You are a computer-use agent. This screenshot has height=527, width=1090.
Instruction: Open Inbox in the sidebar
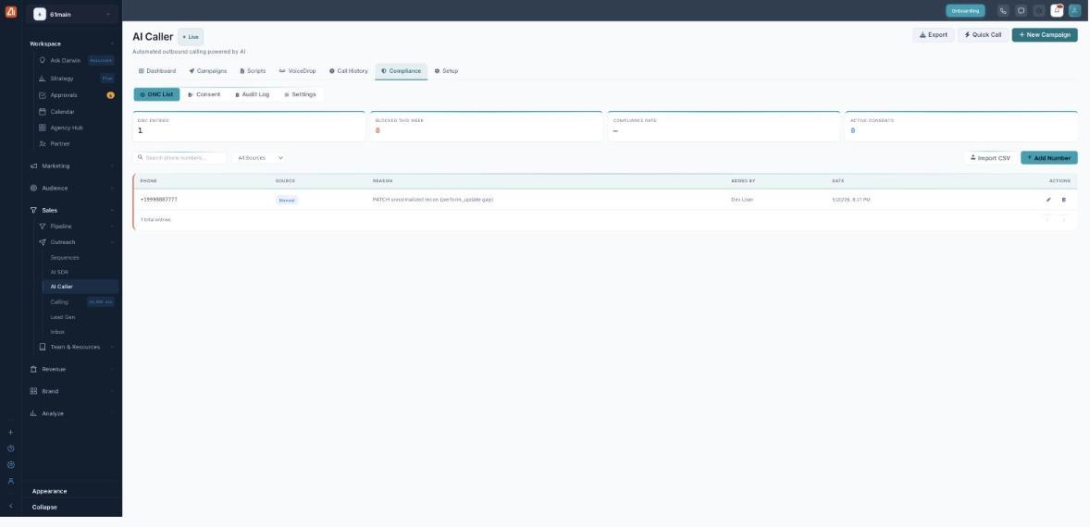pyautogui.click(x=57, y=332)
